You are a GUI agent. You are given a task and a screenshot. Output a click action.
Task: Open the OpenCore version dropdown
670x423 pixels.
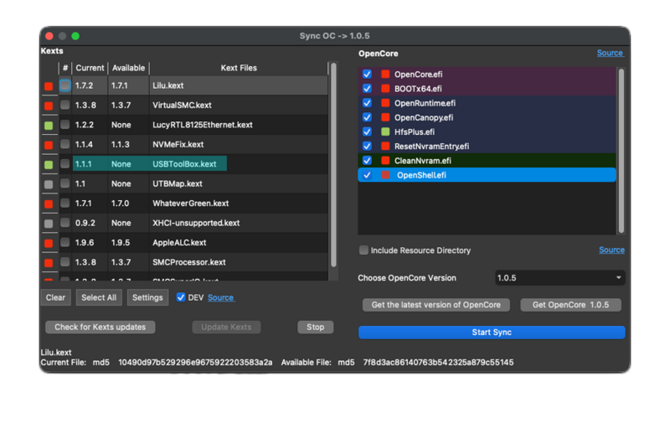point(559,278)
